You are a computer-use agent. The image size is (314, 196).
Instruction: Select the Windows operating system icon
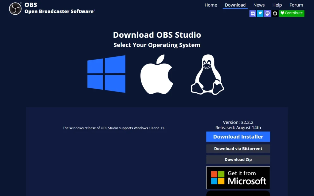point(106,74)
